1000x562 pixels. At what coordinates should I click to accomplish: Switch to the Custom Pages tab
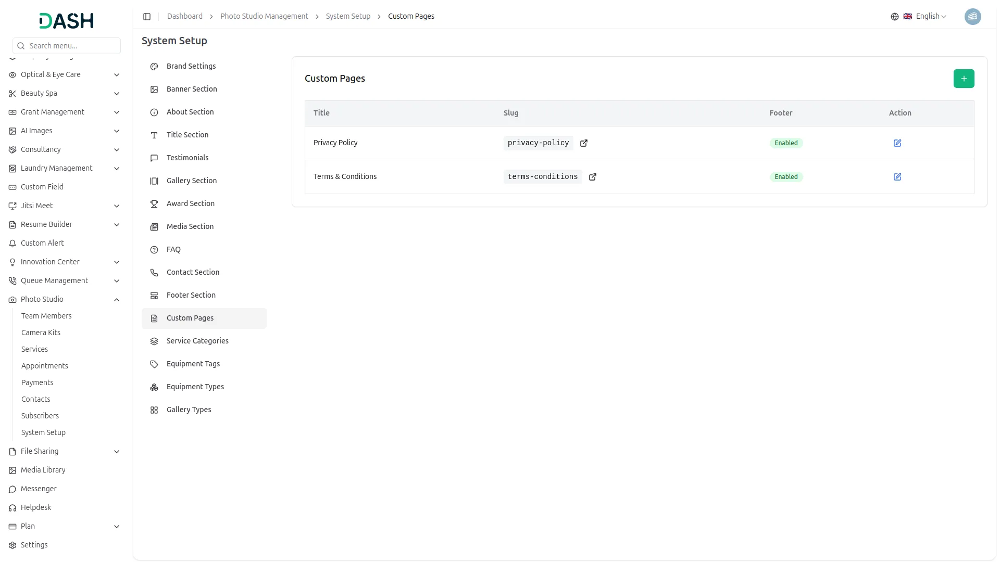pos(190,318)
